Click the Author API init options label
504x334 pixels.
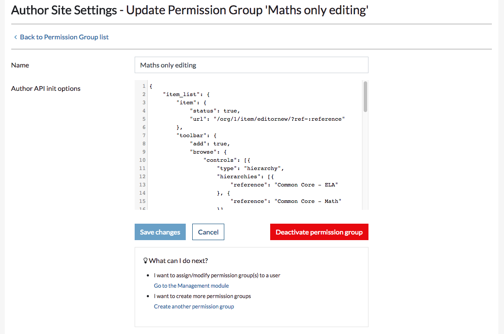coord(45,89)
